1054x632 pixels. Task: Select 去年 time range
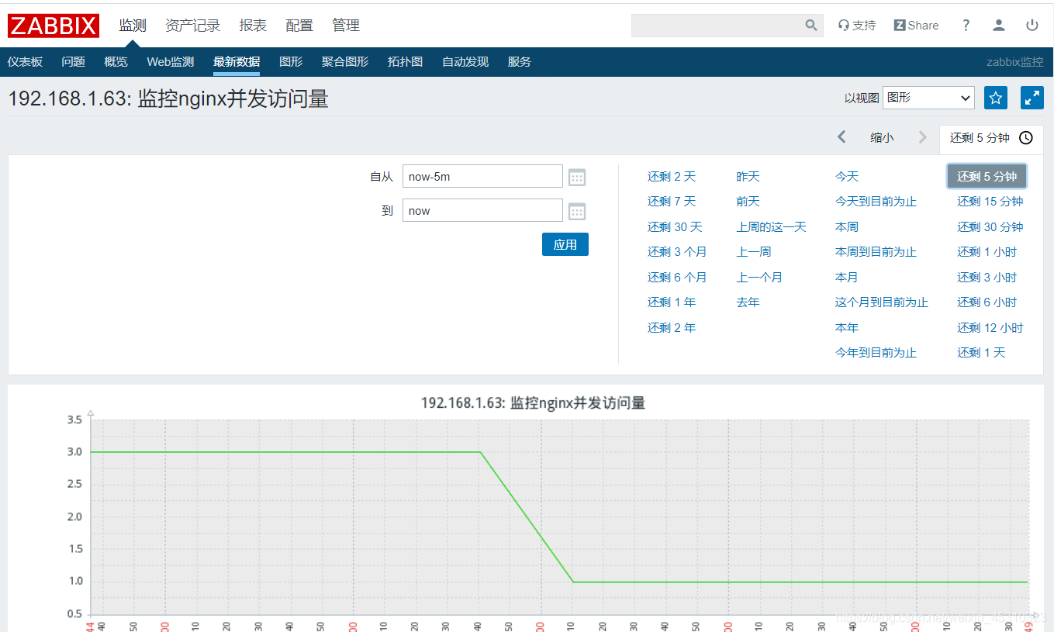point(748,302)
